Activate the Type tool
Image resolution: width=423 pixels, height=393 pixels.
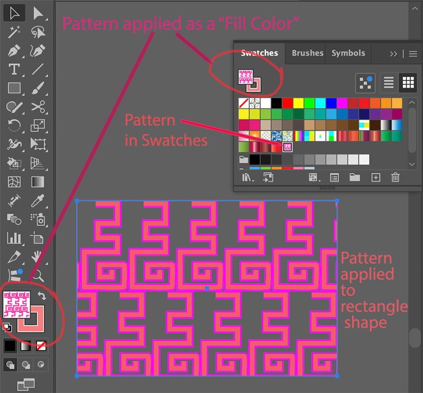point(14,70)
